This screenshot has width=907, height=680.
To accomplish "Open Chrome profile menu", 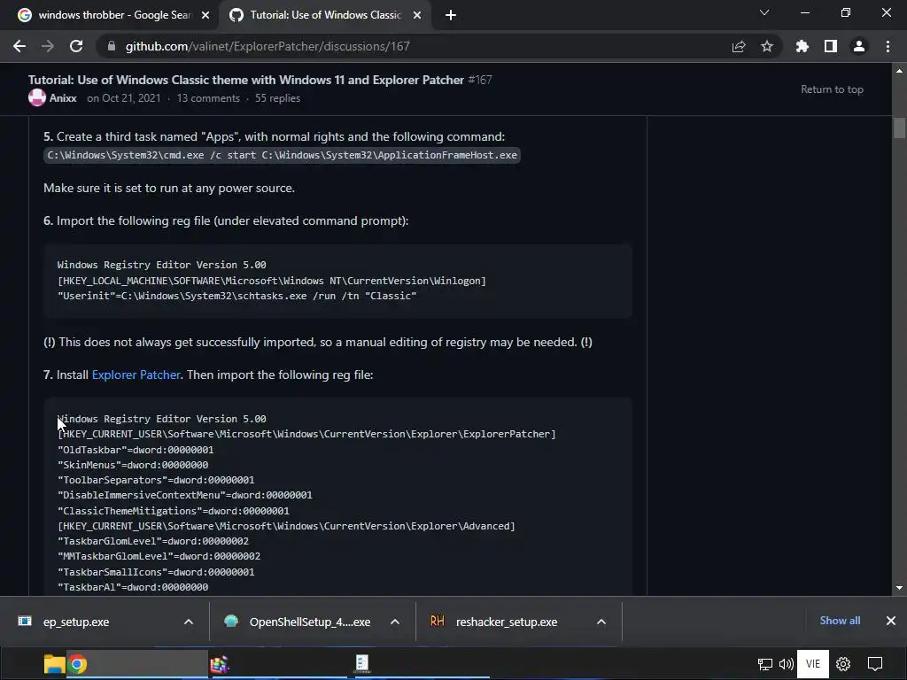I will click(859, 46).
